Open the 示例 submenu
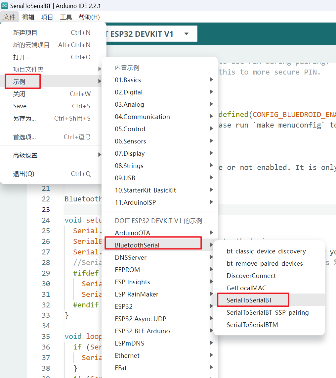This screenshot has width=336, height=378. click(x=52, y=81)
